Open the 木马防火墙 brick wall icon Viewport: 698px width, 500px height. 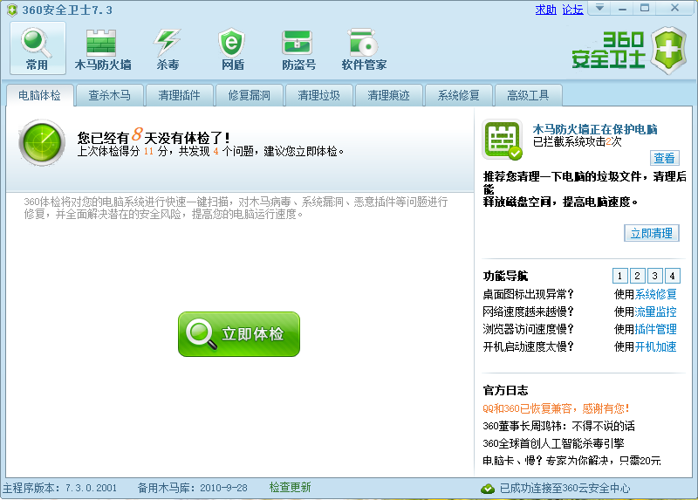pyautogui.click(x=102, y=48)
